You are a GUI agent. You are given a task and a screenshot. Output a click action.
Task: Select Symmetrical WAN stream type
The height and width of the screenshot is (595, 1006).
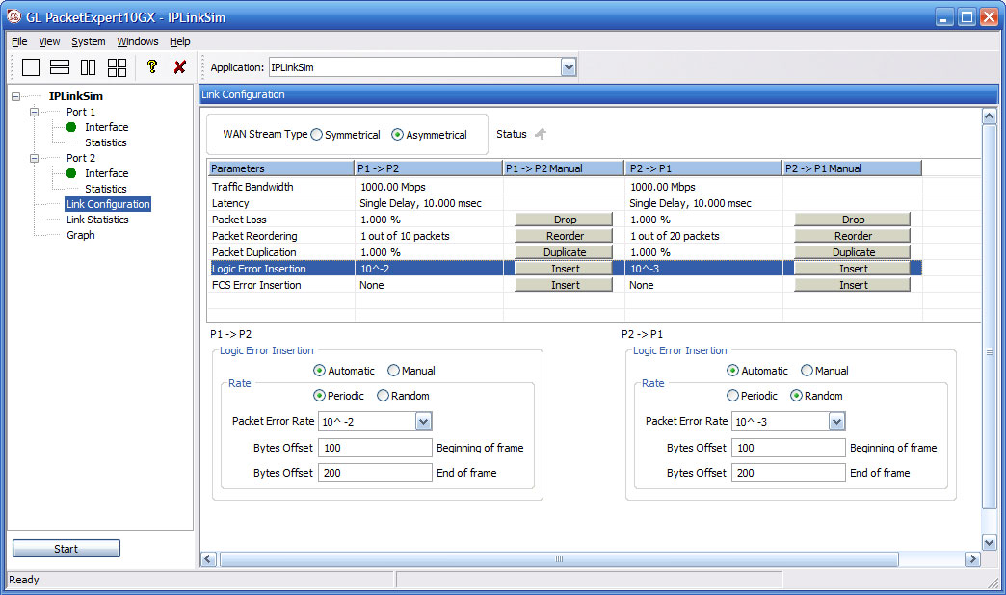click(316, 135)
